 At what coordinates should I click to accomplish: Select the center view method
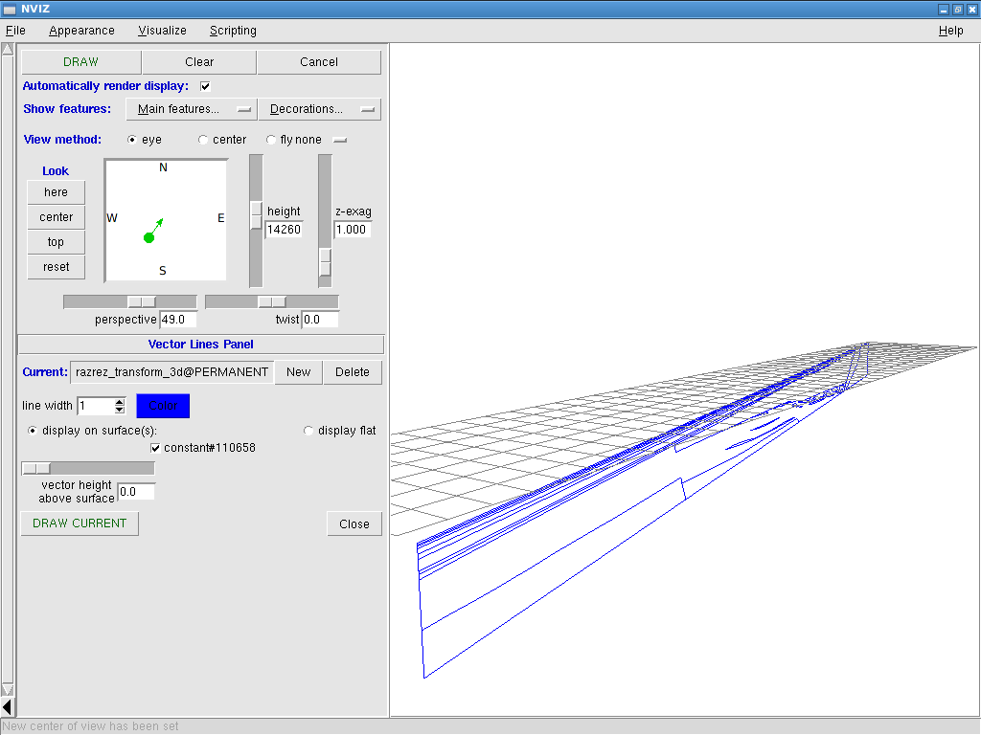coord(203,140)
